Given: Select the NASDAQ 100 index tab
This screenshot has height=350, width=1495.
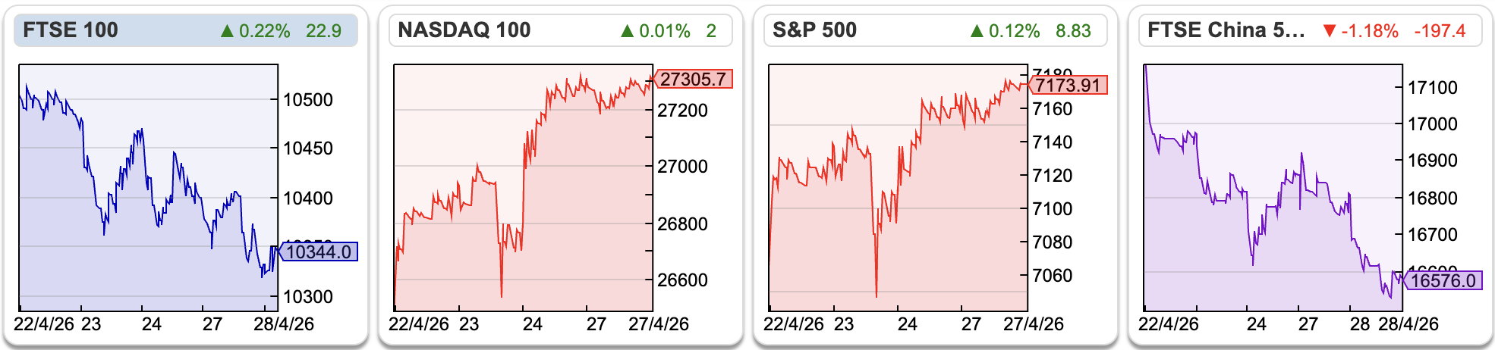Looking at the screenshot, I should click(464, 30).
